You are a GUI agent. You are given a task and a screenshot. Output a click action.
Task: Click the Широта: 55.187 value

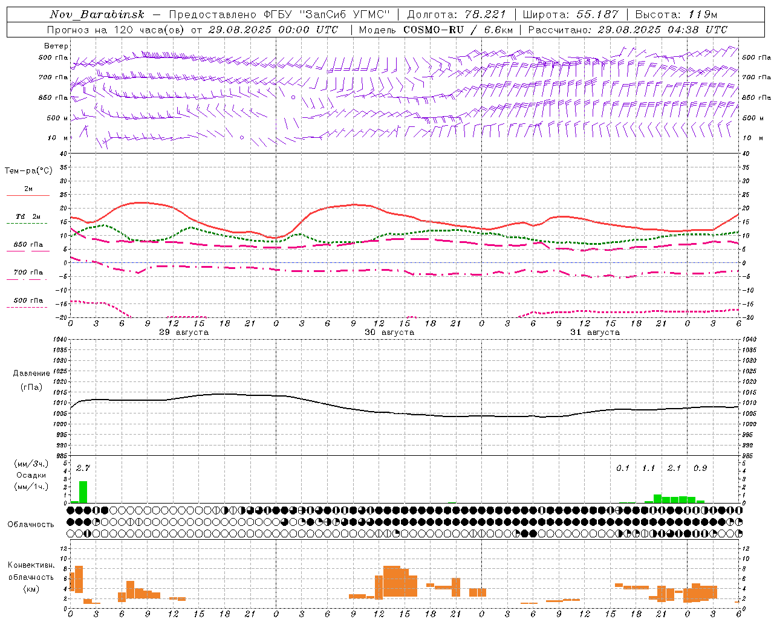(x=570, y=15)
